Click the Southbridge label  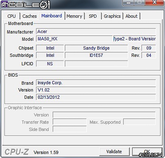tap(21, 55)
